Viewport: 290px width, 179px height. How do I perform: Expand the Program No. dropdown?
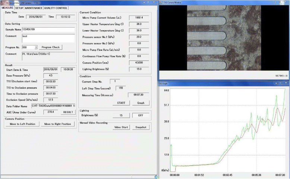click(36, 47)
